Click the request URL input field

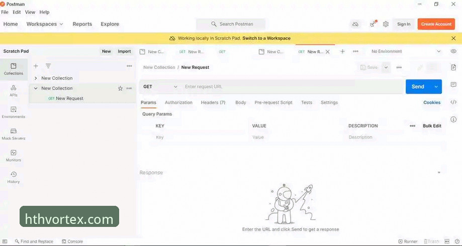[292, 86]
